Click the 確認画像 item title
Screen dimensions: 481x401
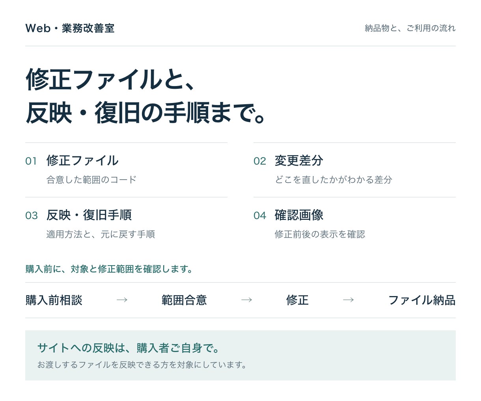click(x=299, y=215)
